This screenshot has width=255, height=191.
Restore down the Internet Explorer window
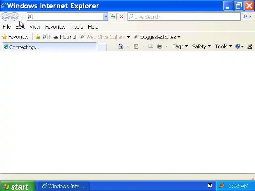click(238, 6)
